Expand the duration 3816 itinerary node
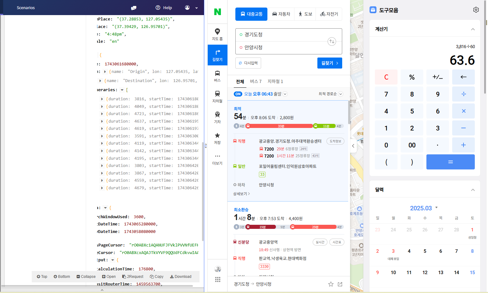This screenshot has width=488, height=293. pyautogui.click(x=102, y=99)
